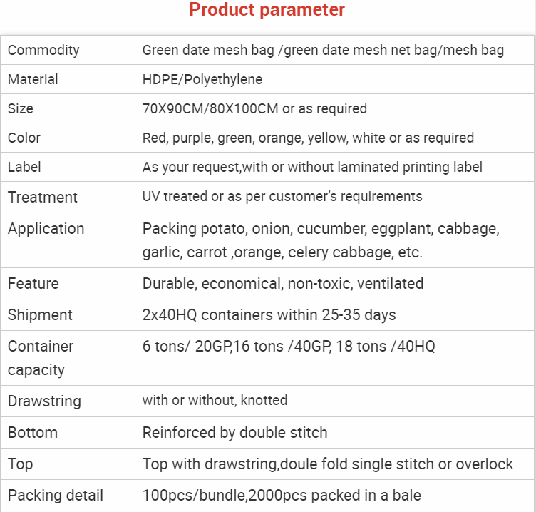Select the Material label cell
Screen dimensions: 536x512
click(x=33, y=79)
